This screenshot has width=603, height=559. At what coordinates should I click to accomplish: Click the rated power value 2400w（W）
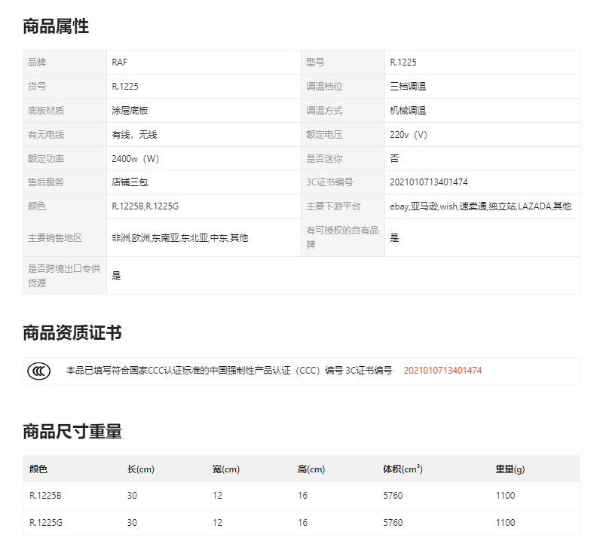136,159
